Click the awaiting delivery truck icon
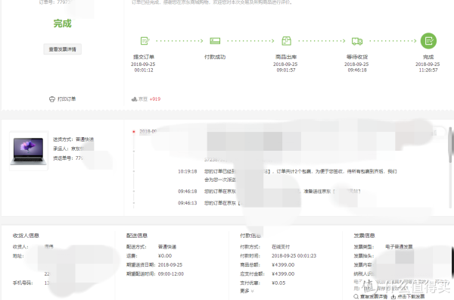This screenshot has height=300, width=454. click(357, 41)
